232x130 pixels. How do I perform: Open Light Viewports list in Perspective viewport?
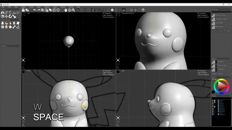(202, 15)
